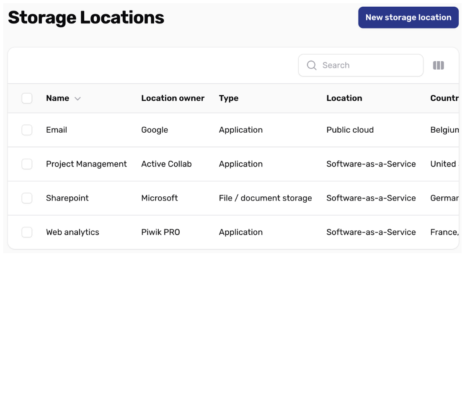The width and height of the screenshot is (465, 420).
Task: Click the Location owner column header
Action: coord(173,98)
